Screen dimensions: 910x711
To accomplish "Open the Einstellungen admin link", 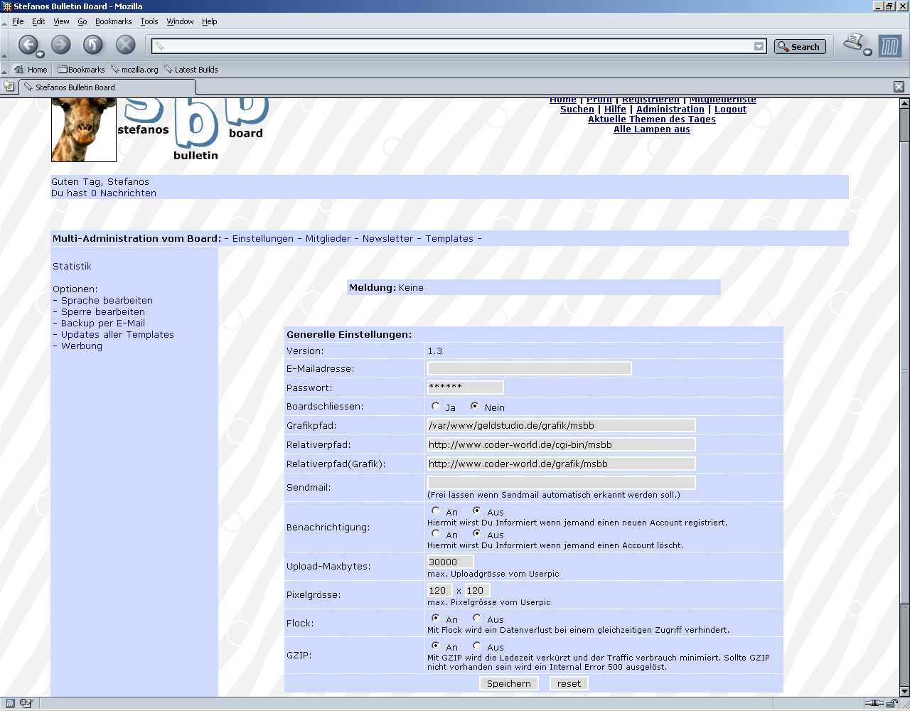I will (x=263, y=239).
